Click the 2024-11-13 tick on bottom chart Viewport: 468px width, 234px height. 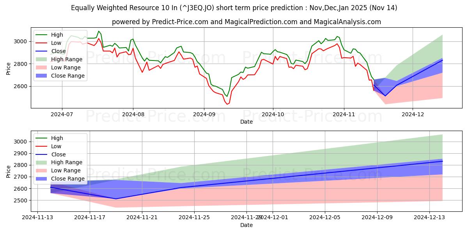(x=37, y=218)
